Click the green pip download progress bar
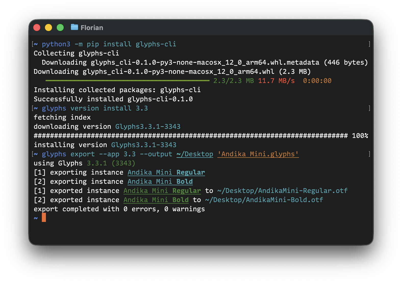402x283 pixels. (128, 81)
